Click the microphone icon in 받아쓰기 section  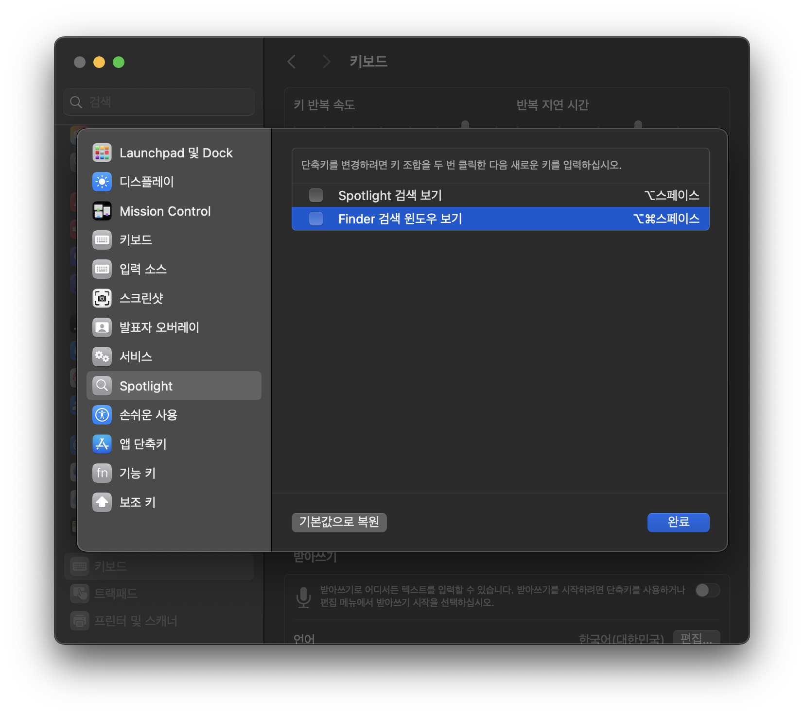[x=304, y=597]
